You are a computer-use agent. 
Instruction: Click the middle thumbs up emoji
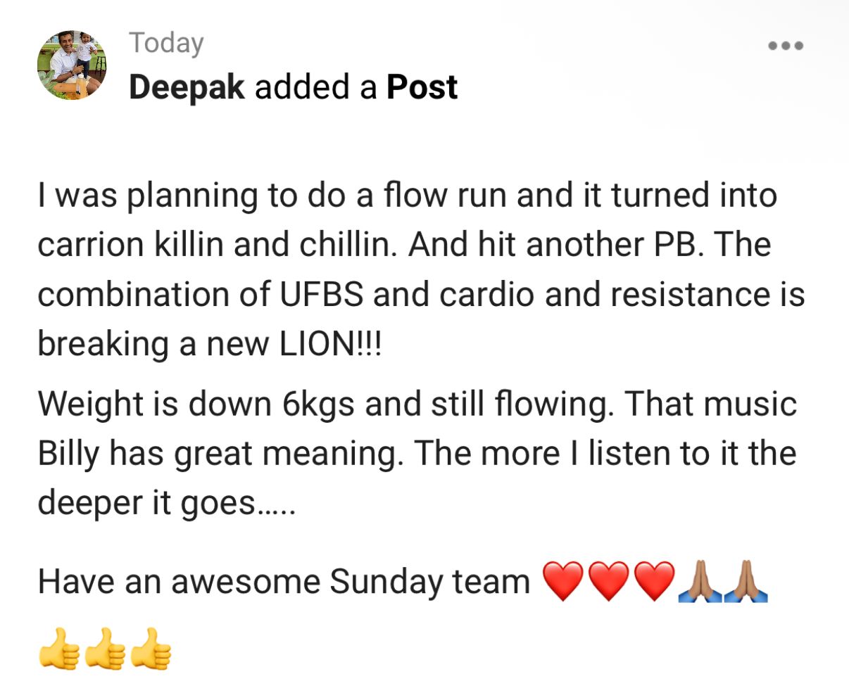[x=105, y=649]
